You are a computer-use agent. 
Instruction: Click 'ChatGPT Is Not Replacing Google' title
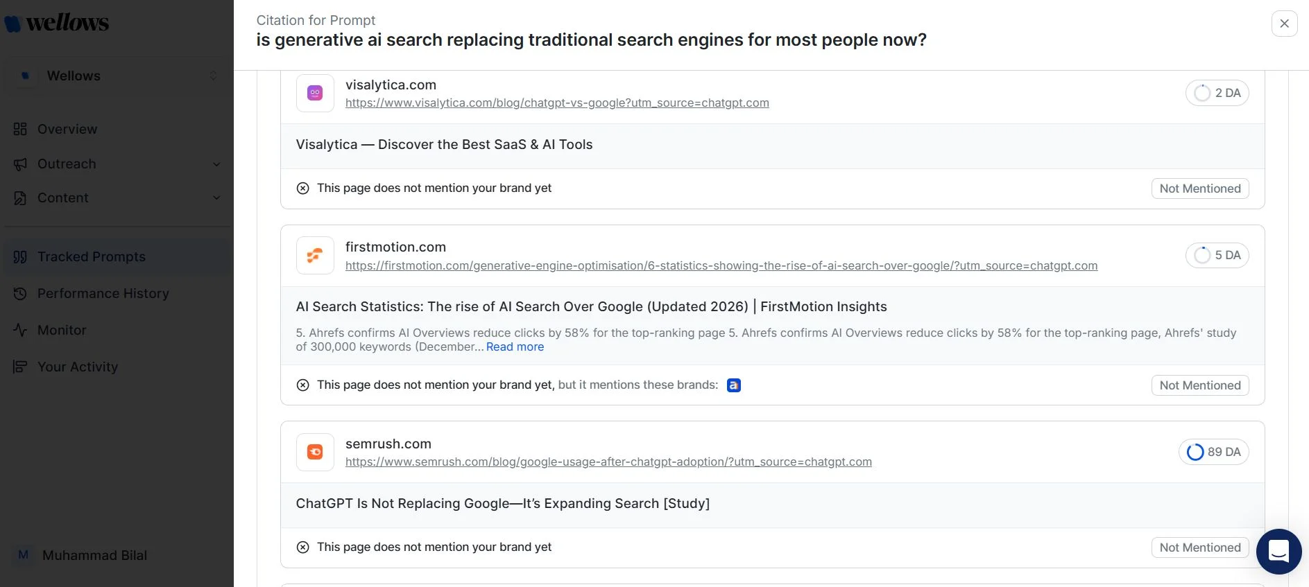pyautogui.click(x=503, y=503)
